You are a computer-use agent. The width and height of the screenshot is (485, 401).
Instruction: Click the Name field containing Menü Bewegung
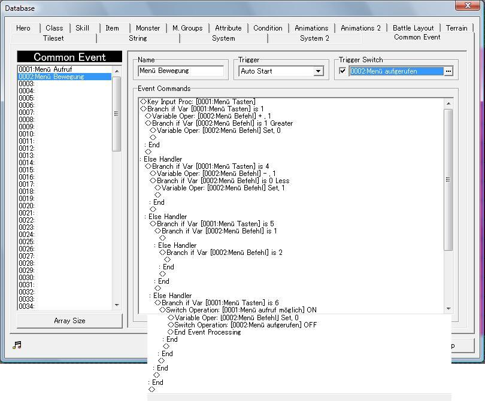[x=181, y=71]
